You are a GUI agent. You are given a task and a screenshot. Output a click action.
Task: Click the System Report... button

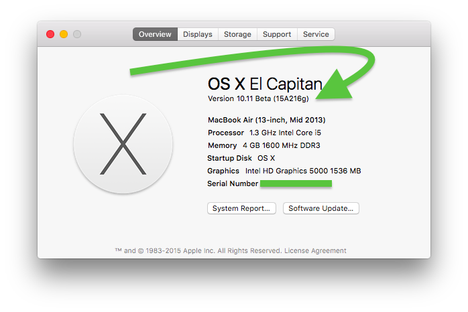click(x=241, y=208)
